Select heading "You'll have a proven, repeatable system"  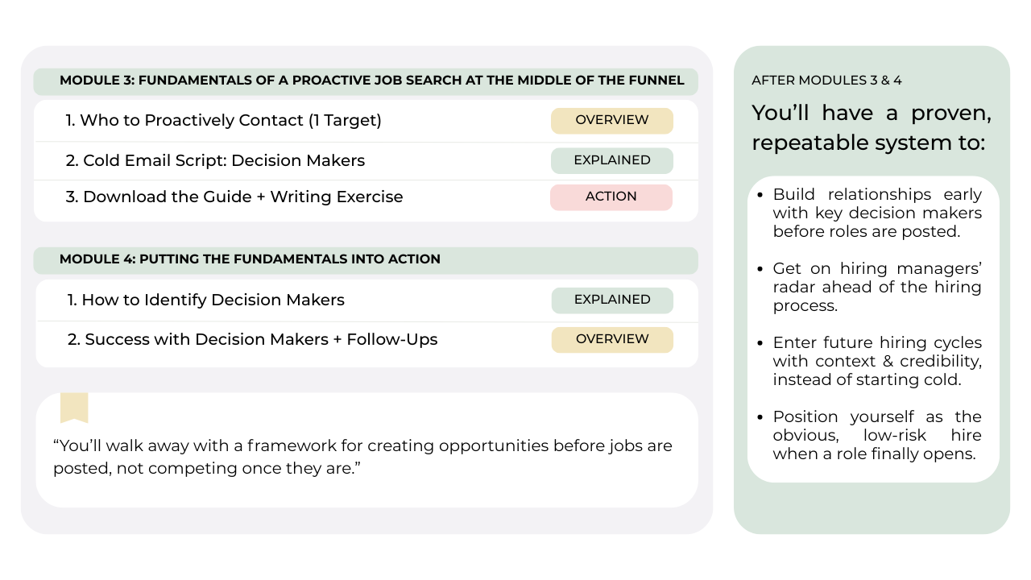tap(872, 127)
